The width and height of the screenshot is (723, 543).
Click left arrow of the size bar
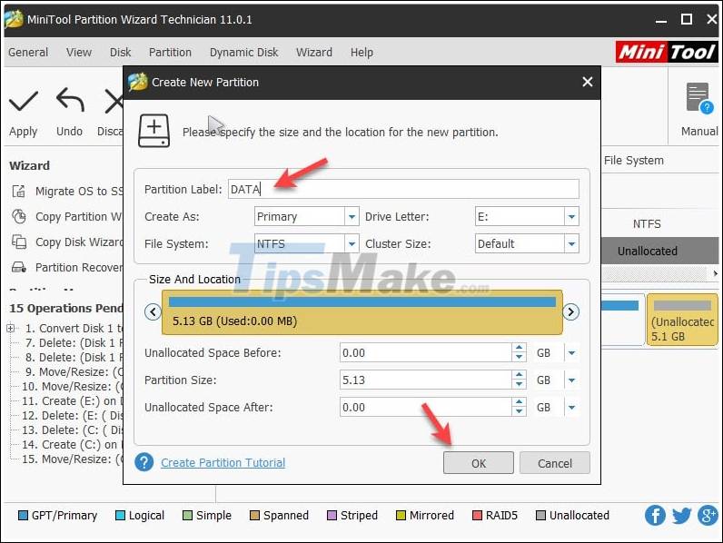(153, 312)
